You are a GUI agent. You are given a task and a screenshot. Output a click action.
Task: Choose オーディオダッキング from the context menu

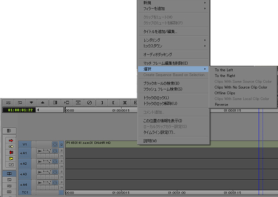click(x=173, y=55)
